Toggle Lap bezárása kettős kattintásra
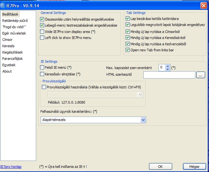209x172 pixels. (128, 18)
